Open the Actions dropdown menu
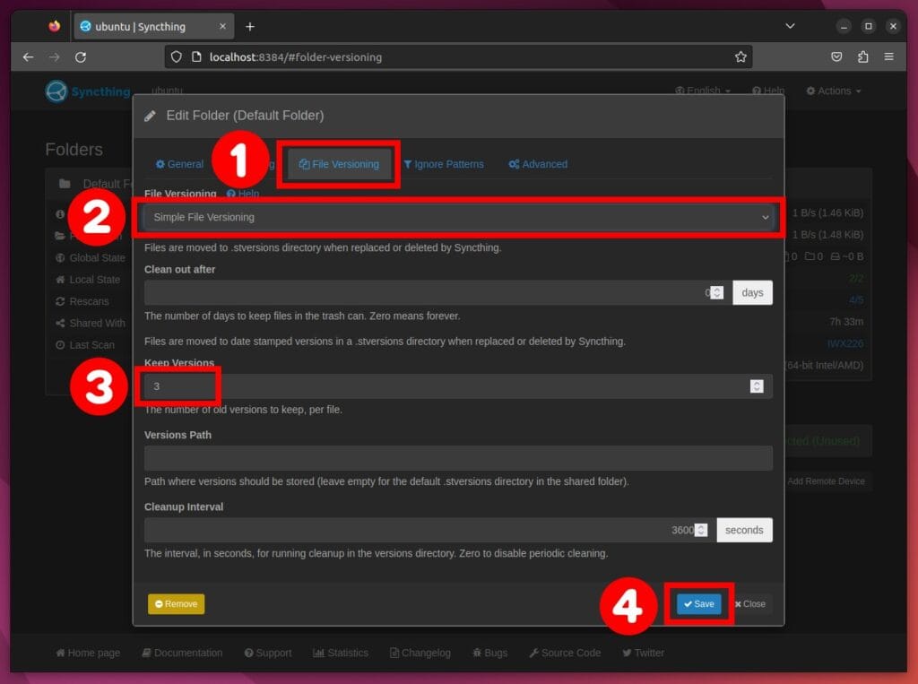 (x=834, y=91)
